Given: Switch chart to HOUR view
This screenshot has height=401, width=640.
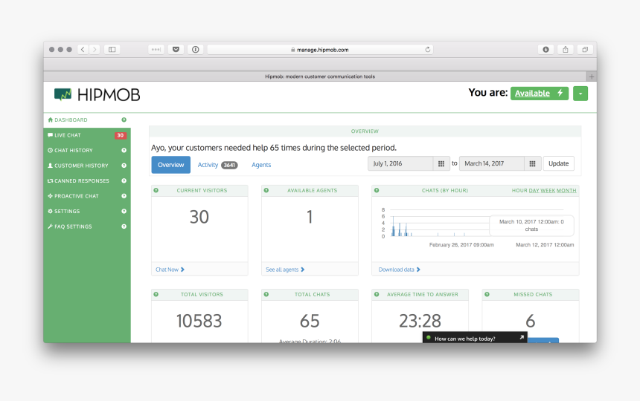Looking at the screenshot, I should coord(519,191).
